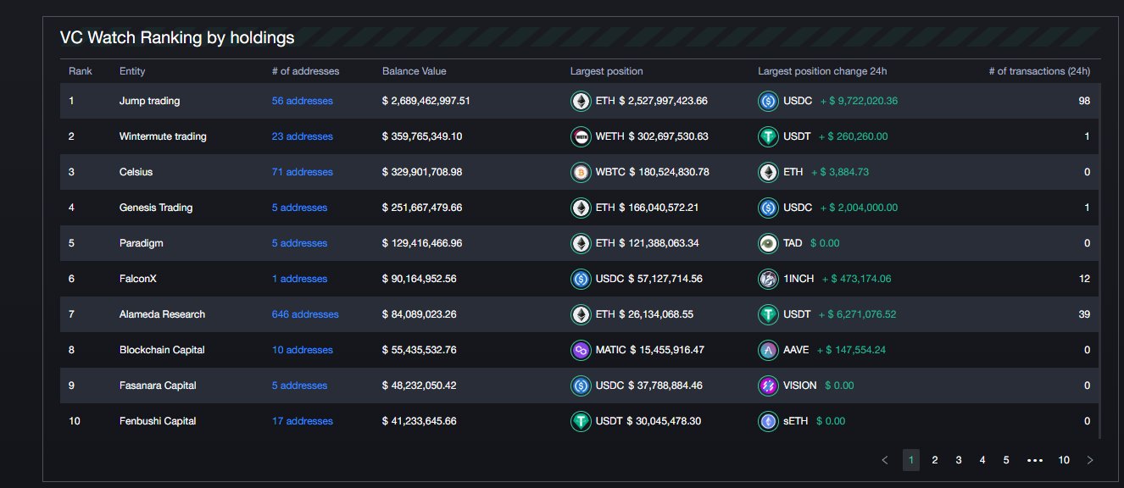Click the WETH icon in Wintermute trading row
Image resolution: width=1124 pixels, height=488 pixels.
[581, 136]
